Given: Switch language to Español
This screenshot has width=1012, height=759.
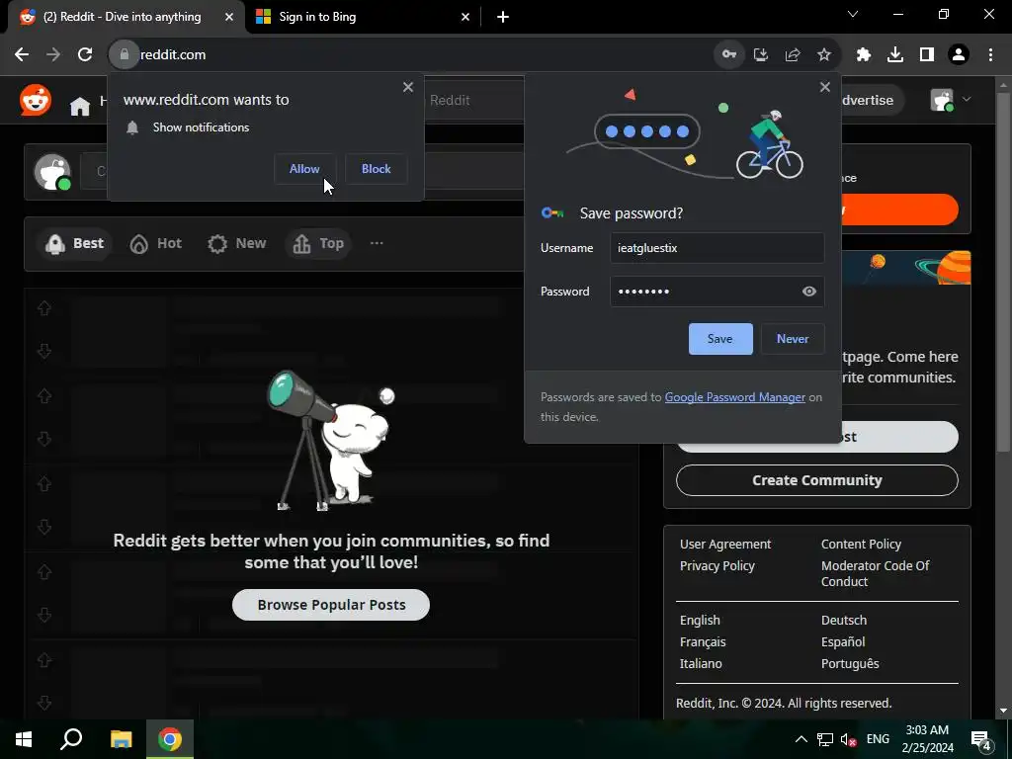Looking at the screenshot, I should [843, 642].
